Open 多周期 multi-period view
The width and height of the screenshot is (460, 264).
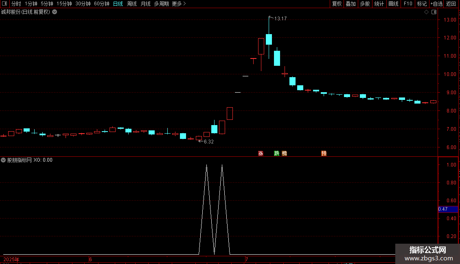(161, 4)
